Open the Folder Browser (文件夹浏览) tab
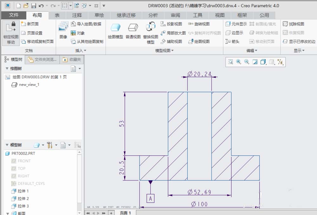This screenshot has width=317, height=215. tap(42, 60)
